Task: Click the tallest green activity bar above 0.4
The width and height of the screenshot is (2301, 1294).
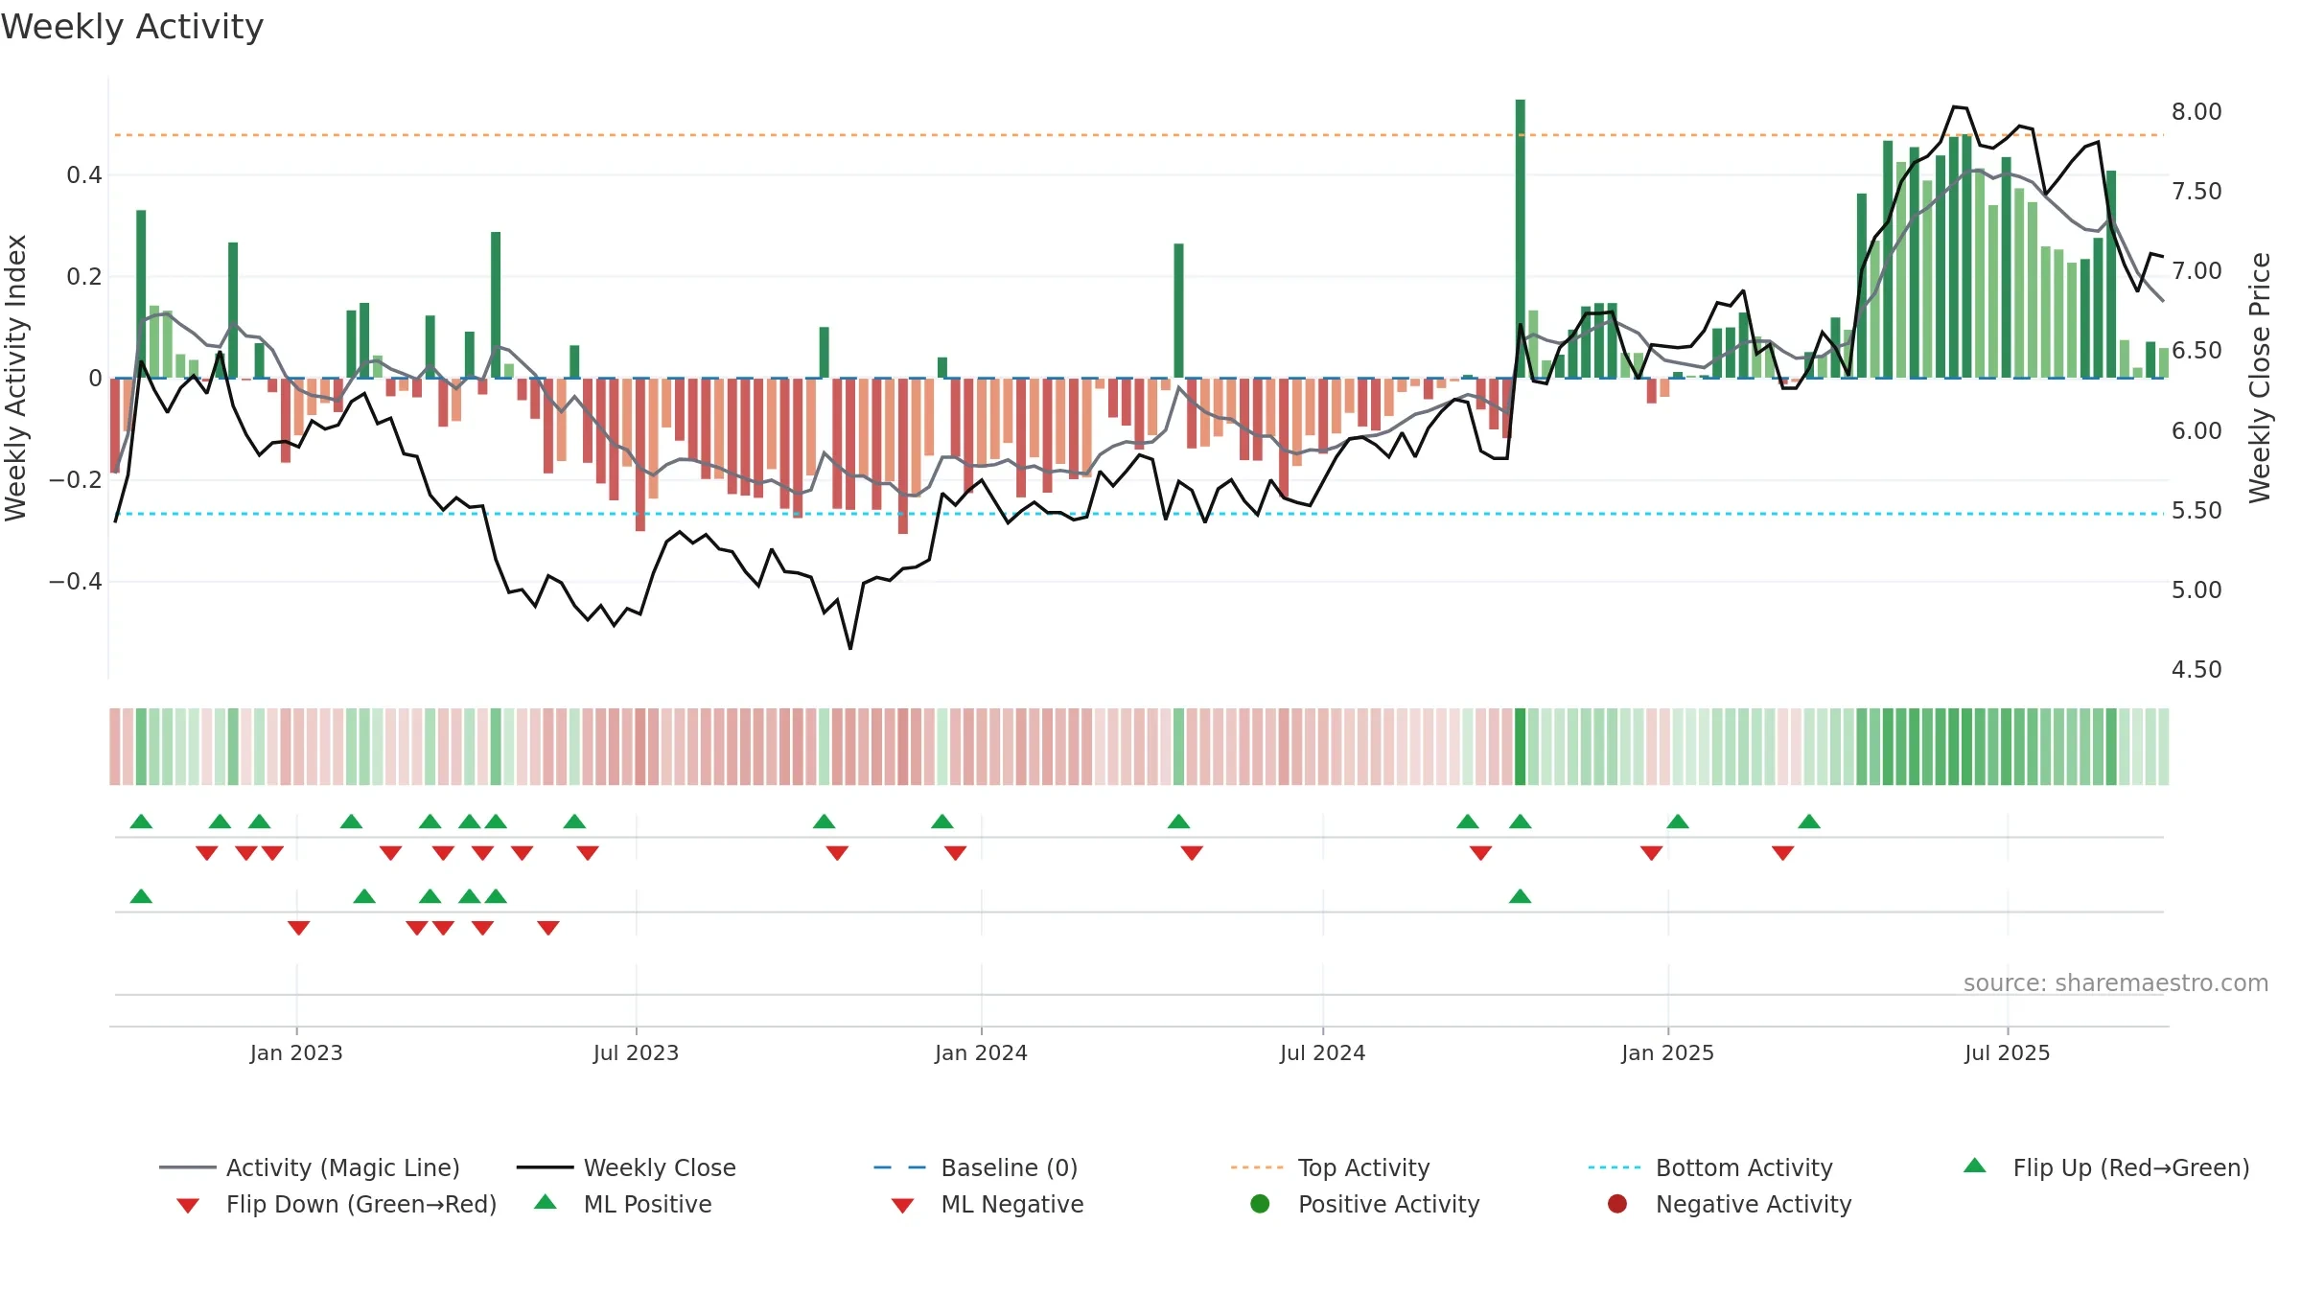Action: pos(1520,239)
